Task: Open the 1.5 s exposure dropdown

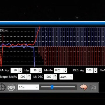Action: click(x=28, y=87)
